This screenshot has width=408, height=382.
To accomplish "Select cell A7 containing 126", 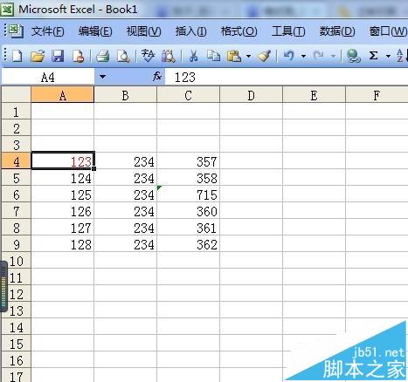I will pos(63,211).
